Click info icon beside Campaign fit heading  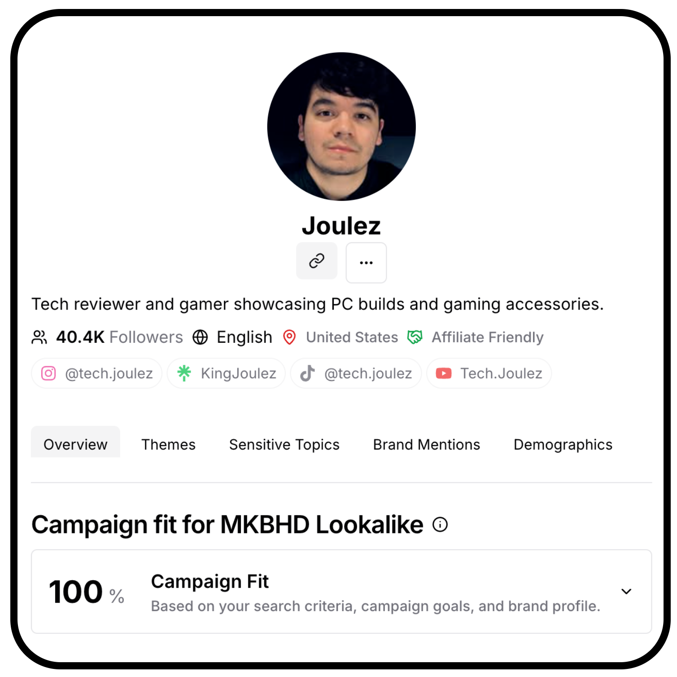tap(440, 524)
